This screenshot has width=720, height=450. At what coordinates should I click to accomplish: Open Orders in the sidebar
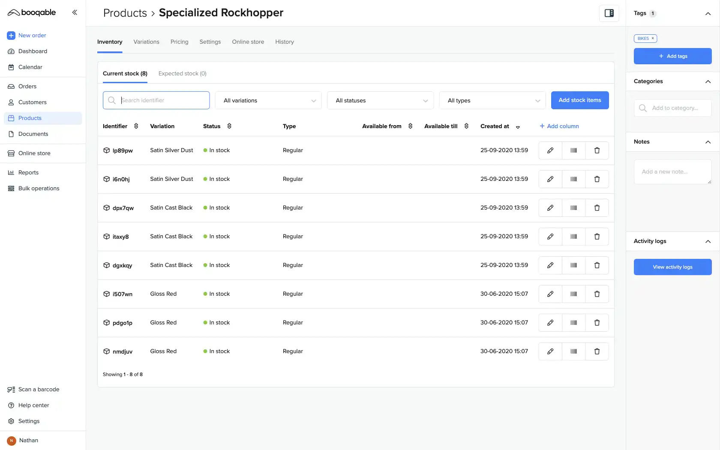27,86
